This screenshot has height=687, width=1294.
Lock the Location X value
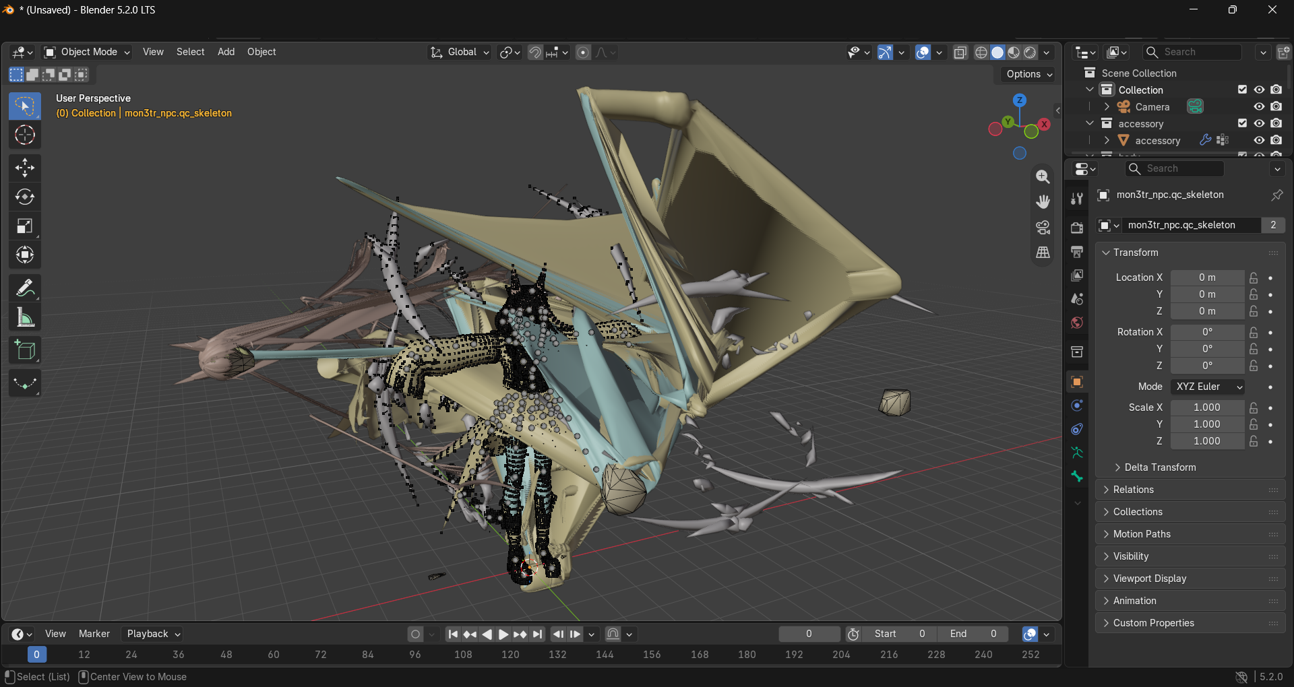click(1254, 277)
